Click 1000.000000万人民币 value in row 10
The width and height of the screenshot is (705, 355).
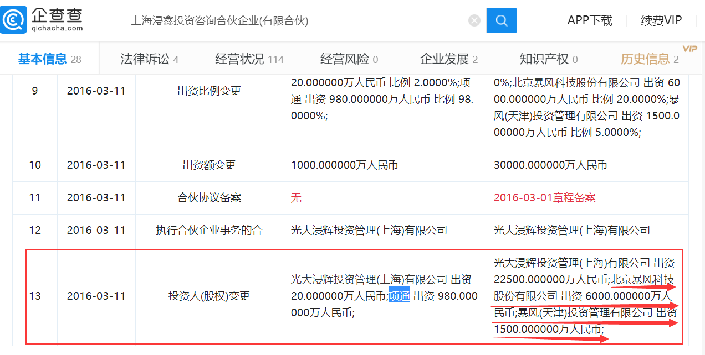(344, 165)
